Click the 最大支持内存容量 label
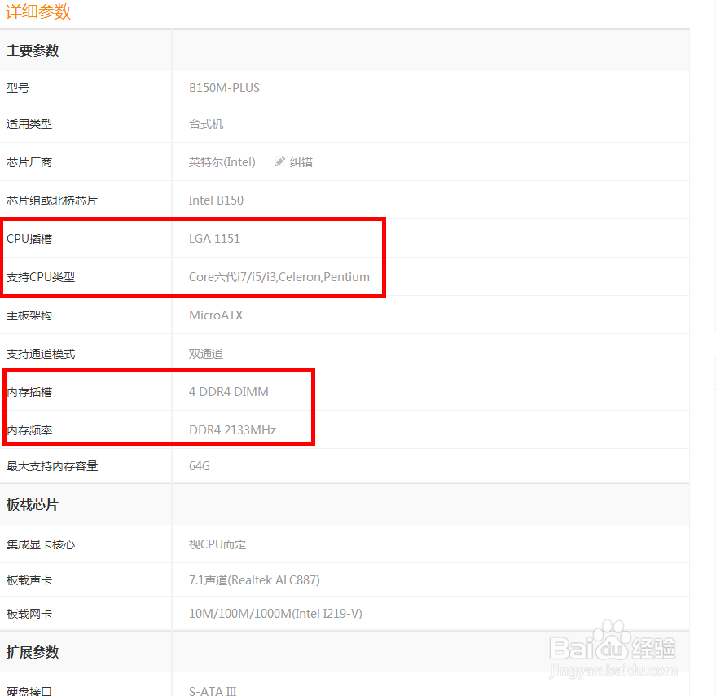The image size is (716, 696). click(52, 466)
